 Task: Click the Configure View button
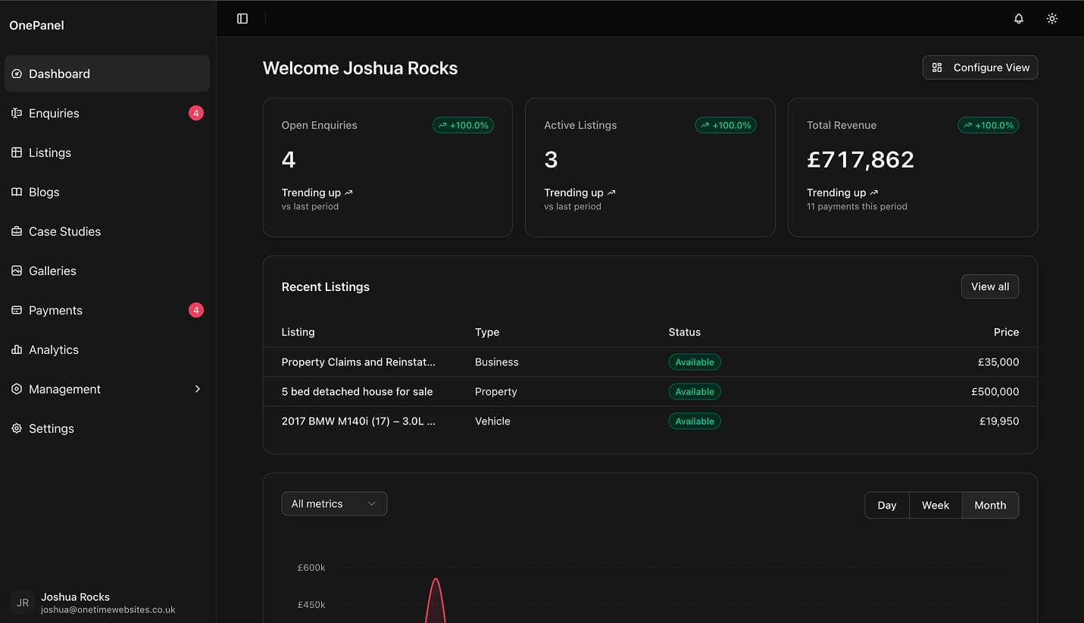pyautogui.click(x=980, y=68)
